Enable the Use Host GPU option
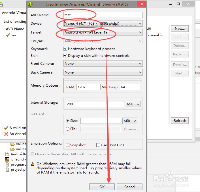This screenshot has height=192, width=200. coord(98,145)
